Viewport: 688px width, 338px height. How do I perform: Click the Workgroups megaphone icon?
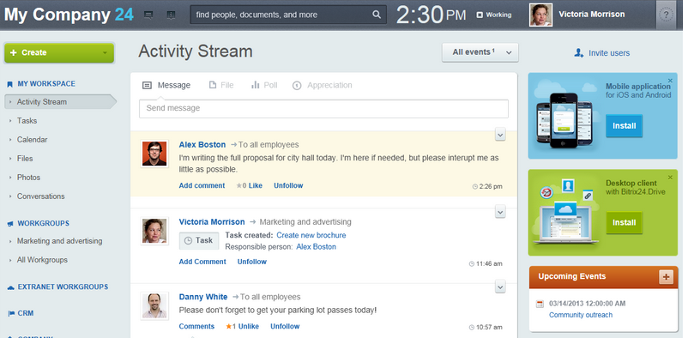coord(10,223)
